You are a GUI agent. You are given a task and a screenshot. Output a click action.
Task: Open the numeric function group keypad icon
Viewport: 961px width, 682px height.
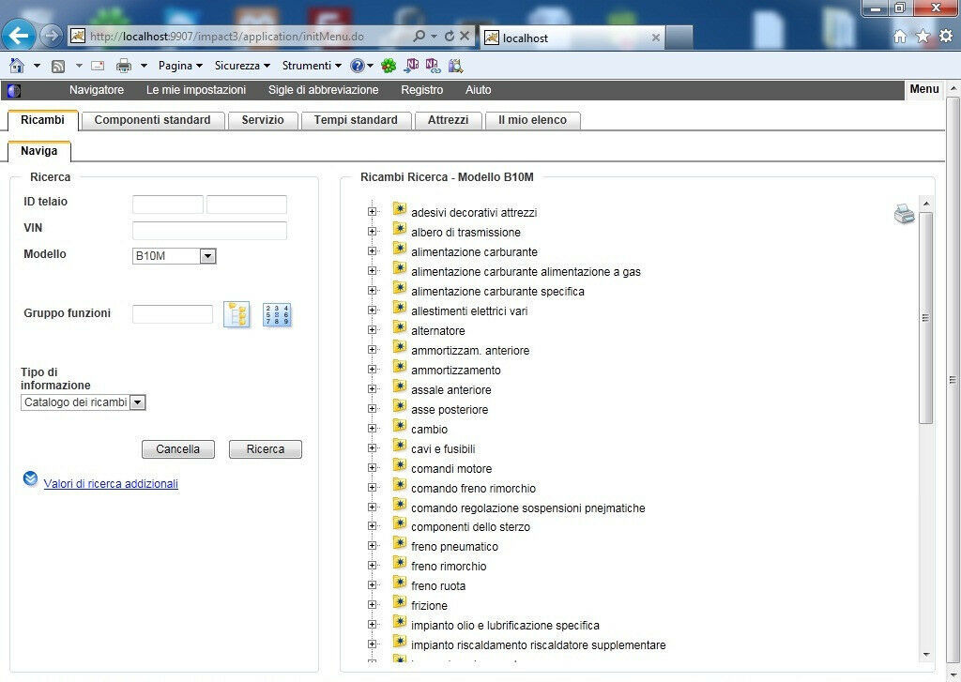tap(277, 315)
